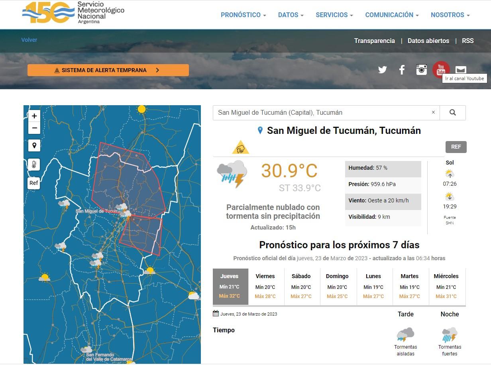Screen dimensions: 491x365
Task: Toggle the map thermometer temperature layer
Action: (x=34, y=164)
